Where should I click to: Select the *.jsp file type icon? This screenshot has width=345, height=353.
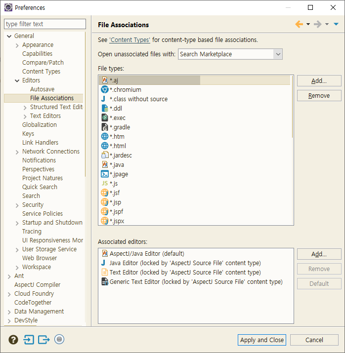105,202
